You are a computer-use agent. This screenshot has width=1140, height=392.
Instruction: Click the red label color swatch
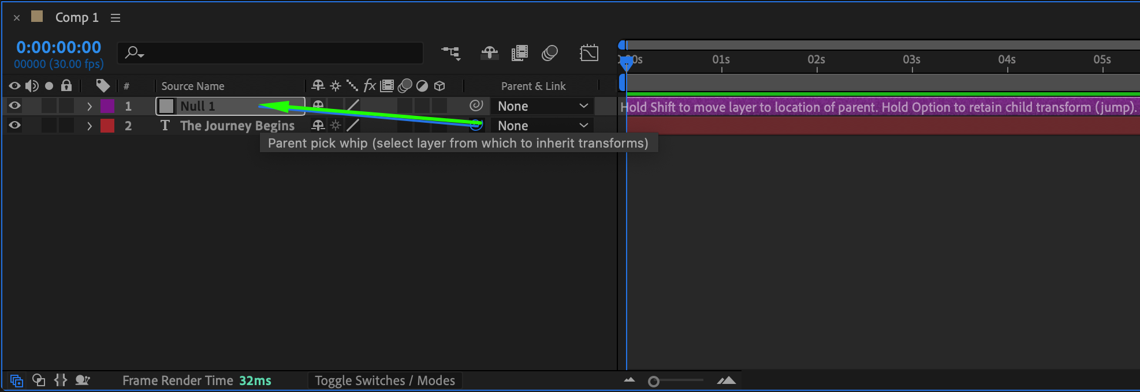pyautogui.click(x=107, y=126)
